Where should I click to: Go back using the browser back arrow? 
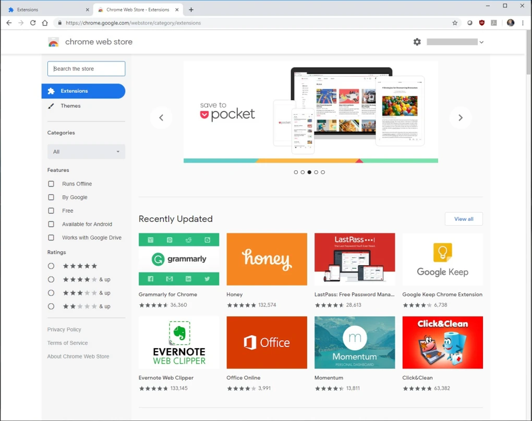point(9,23)
